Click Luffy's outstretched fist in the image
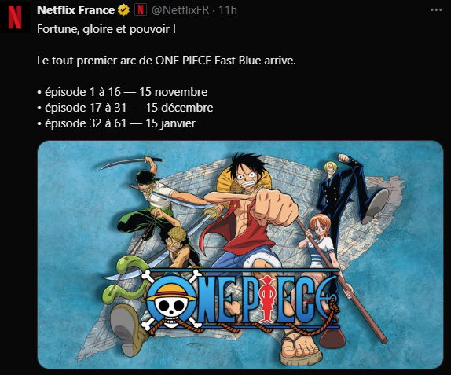 pos(276,206)
